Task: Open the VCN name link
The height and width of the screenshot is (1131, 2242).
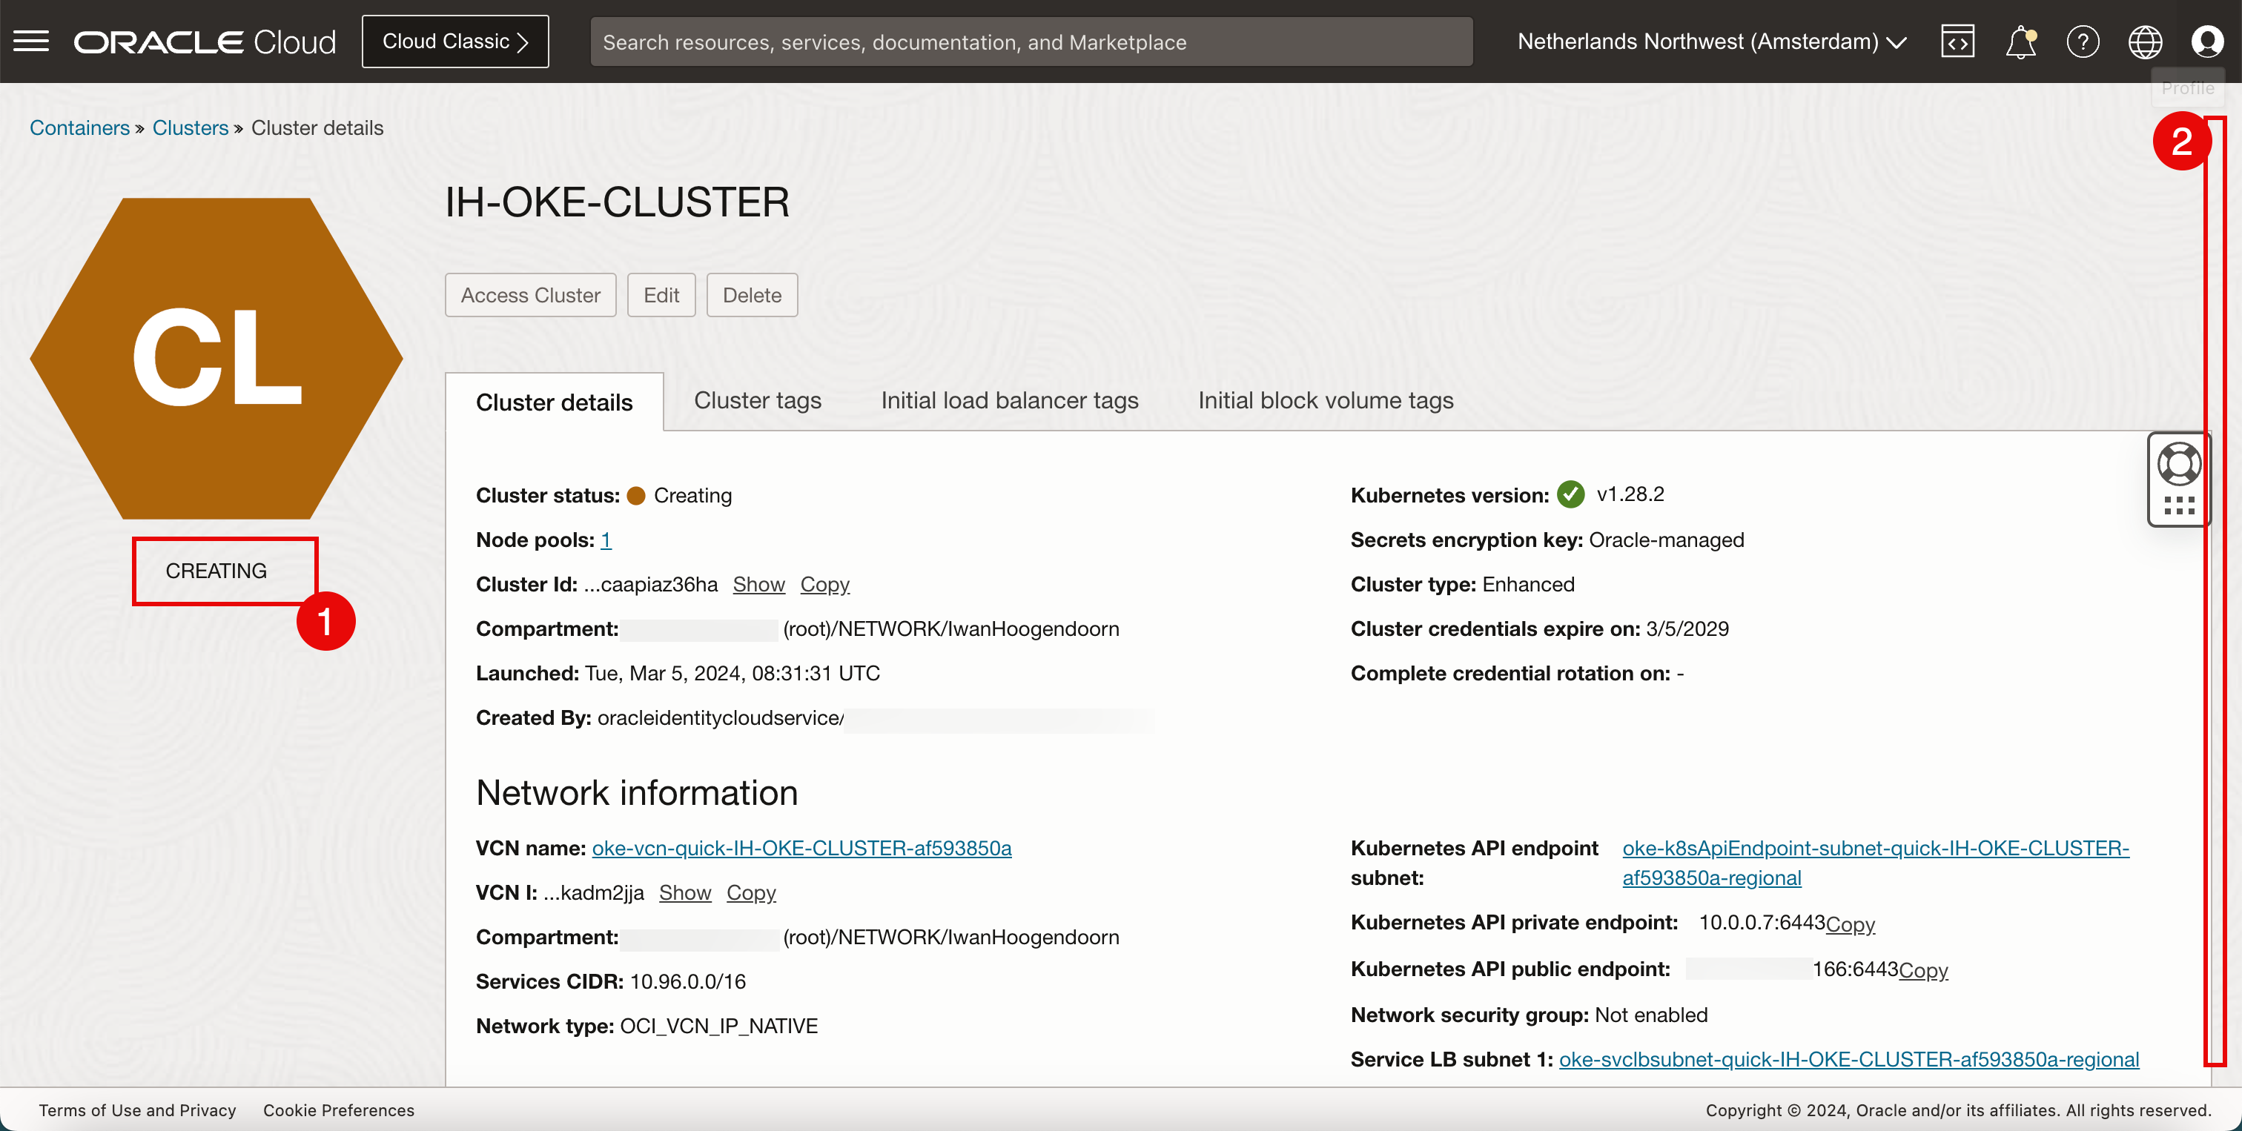Action: tap(801, 847)
